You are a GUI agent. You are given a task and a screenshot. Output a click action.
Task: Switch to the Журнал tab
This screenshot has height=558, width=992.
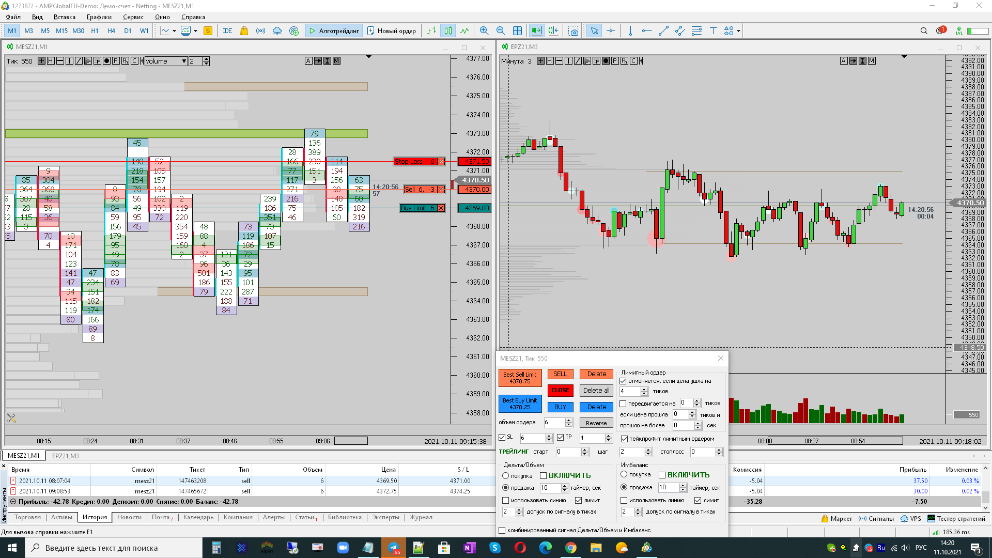pyautogui.click(x=421, y=517)
